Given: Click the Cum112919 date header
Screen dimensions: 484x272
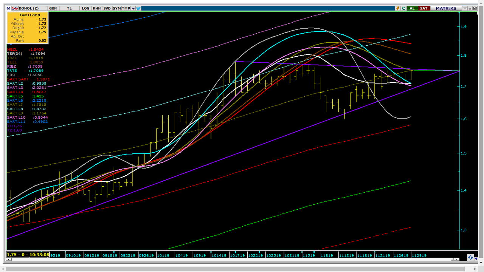Looking at the screenshot, I should click(30, 15).
